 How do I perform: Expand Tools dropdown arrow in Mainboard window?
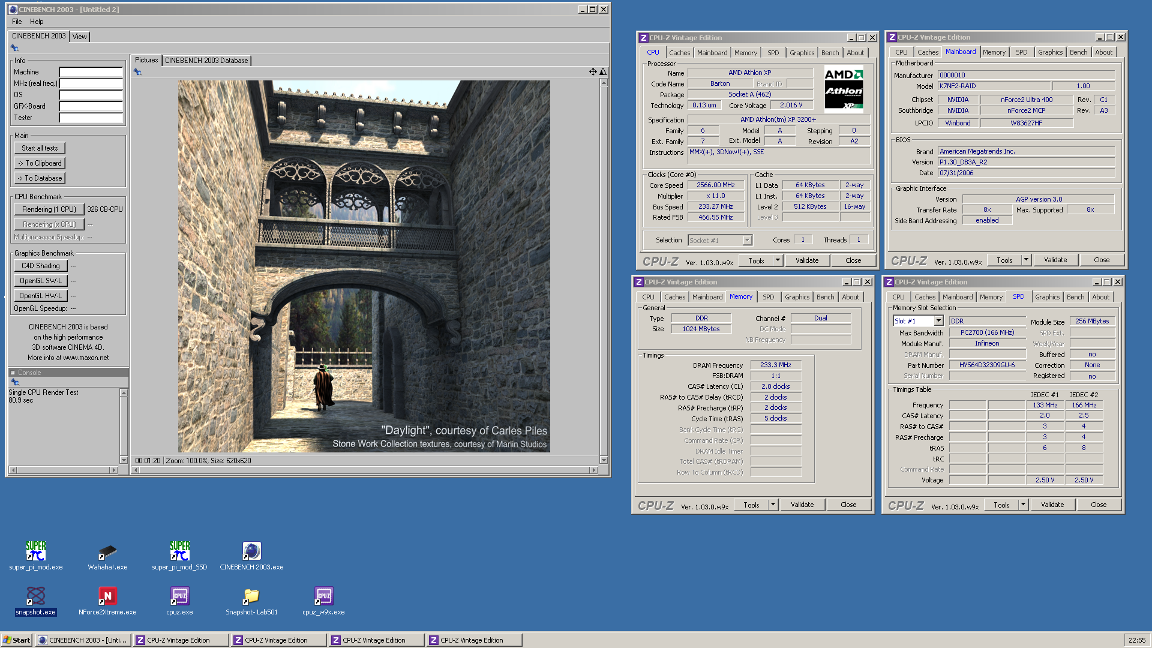[x=1026, y=260]
